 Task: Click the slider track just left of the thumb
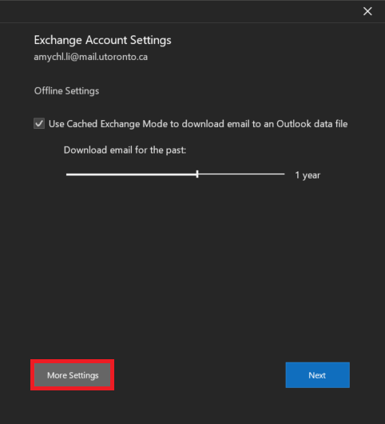click(189, 174)
